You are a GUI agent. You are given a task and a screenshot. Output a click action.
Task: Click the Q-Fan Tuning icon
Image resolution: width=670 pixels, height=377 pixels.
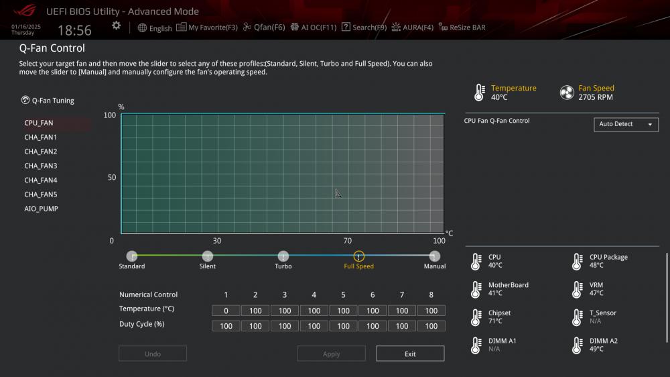coord(25,100)
